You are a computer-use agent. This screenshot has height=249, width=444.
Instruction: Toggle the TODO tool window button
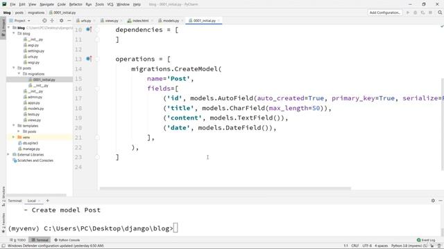pyautogui.click(x=17, y=240)
